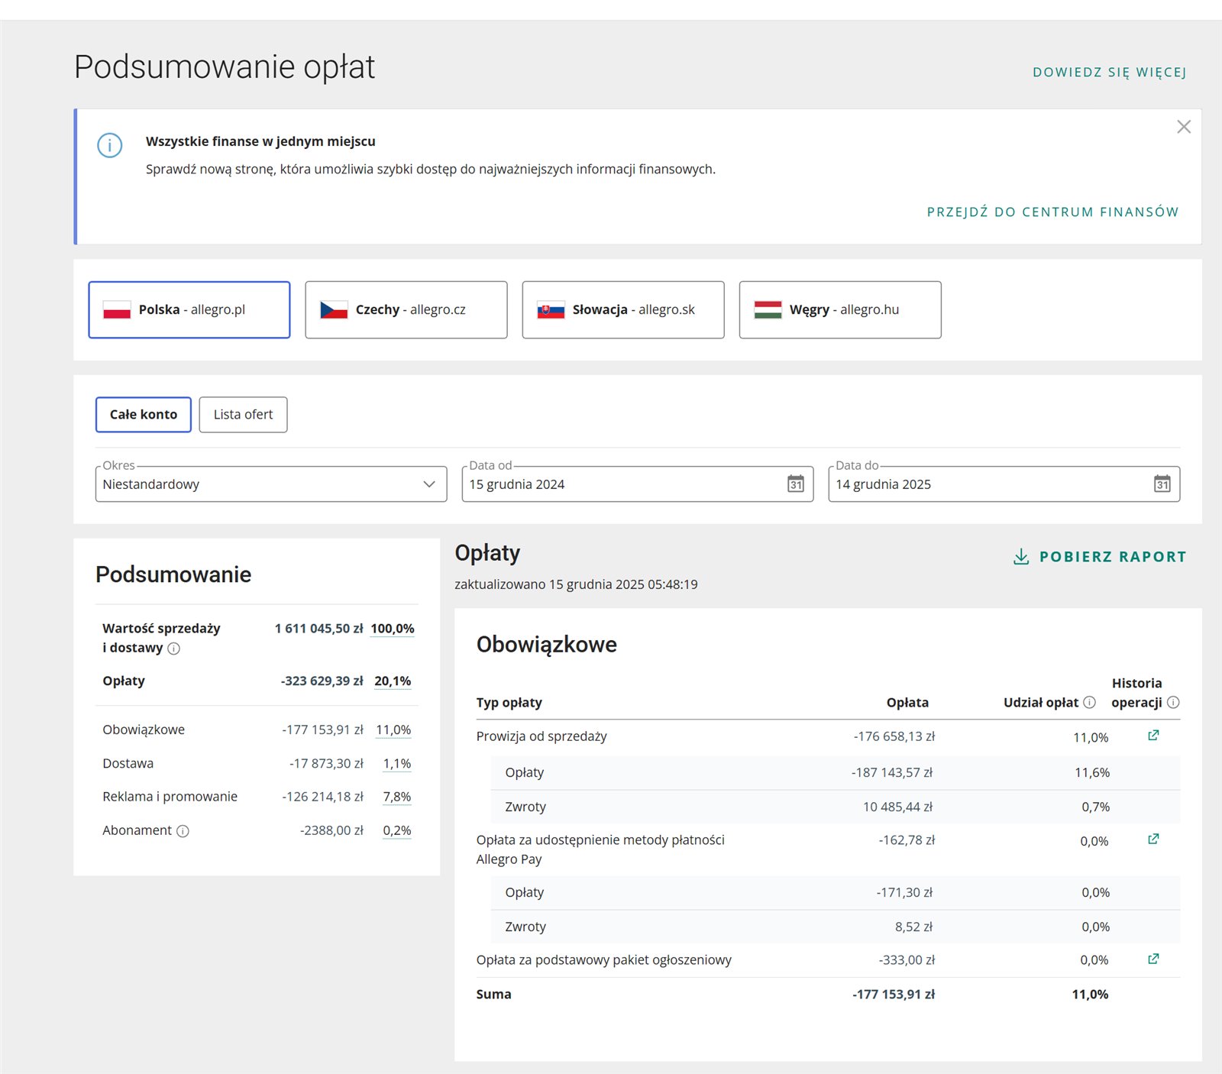Choose Węgry allegro.hu marketplace
Image resolution: width=1222 pixels, height=1074 pixels.
coord(839,309)
